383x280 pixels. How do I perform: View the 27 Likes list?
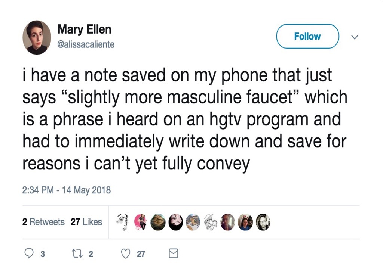pyautogui.click(x=86, y=222)
